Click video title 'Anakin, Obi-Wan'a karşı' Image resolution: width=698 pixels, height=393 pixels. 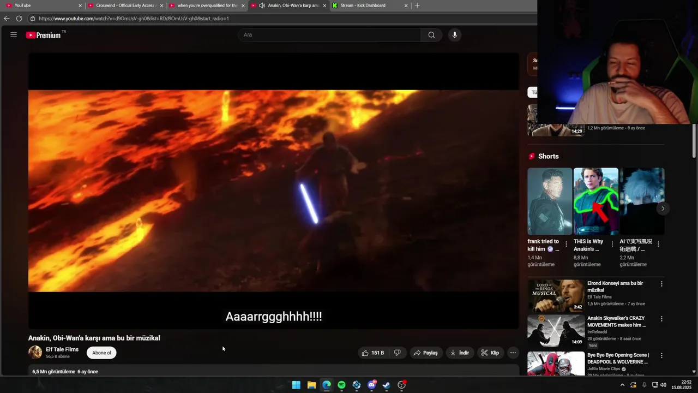94,338
